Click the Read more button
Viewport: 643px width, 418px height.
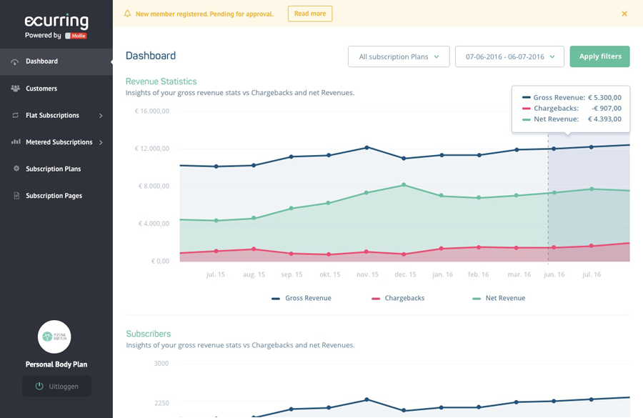point(310,14)
